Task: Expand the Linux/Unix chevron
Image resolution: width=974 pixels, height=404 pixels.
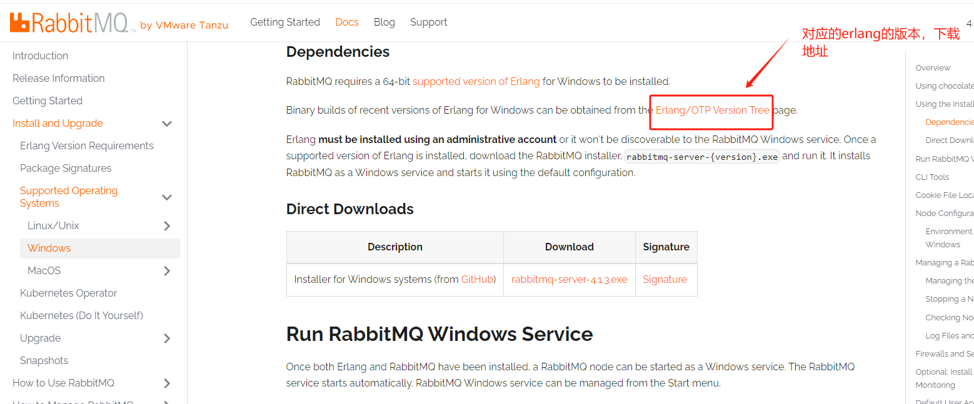Action: tap(167, 226)
